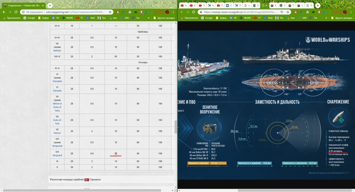
Task: Open 'Буфер' bookmark folder in right window
Action: (221, 18)
